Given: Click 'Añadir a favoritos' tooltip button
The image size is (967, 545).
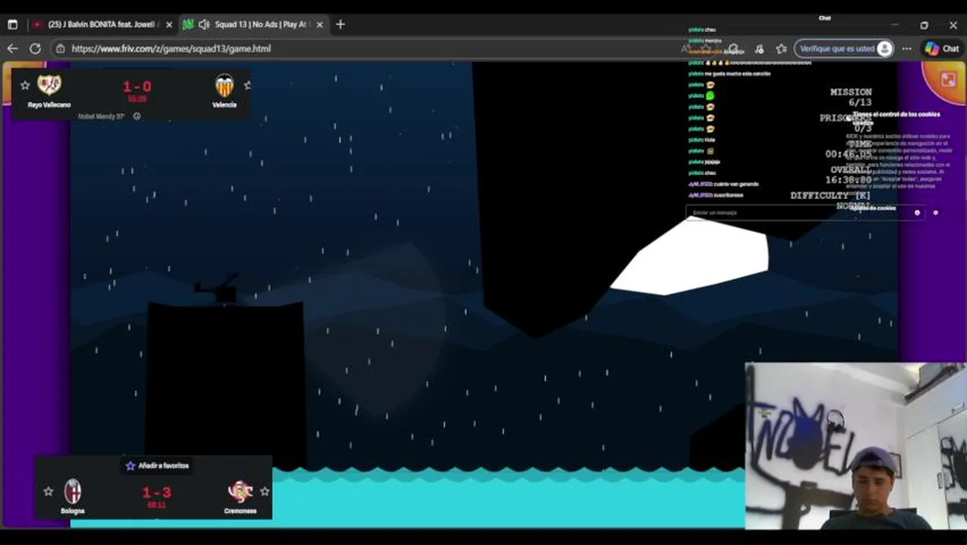Looking at the screenshot, I should point(157,466).
